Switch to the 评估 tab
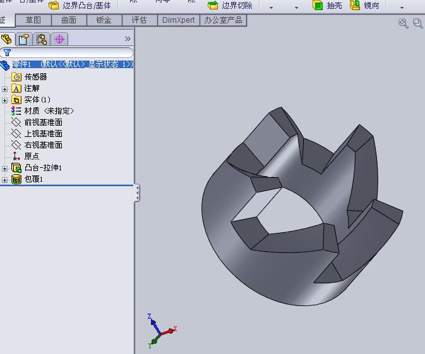This screenshot has height=354, width=425. coord(140,20)
